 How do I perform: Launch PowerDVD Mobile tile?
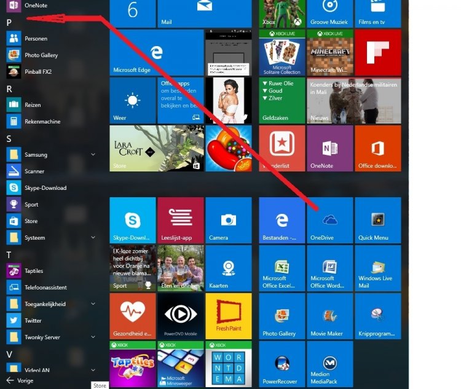181,316
